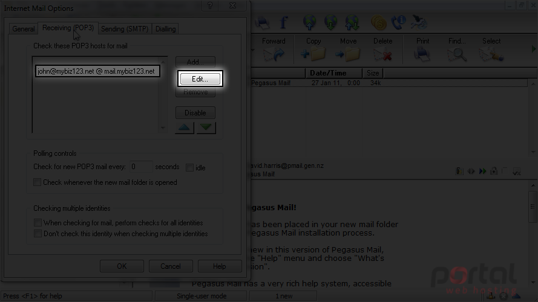
Task: Click the check mail globe down-arrow icon
Action: tap(331, 22)
